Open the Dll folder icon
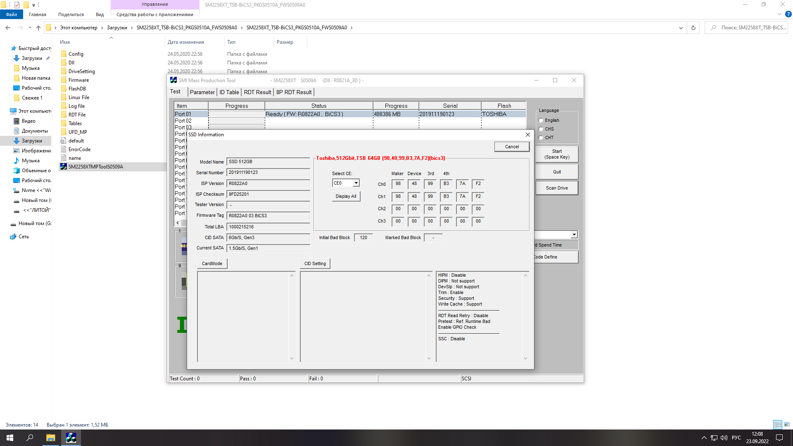 coord(64,63)
